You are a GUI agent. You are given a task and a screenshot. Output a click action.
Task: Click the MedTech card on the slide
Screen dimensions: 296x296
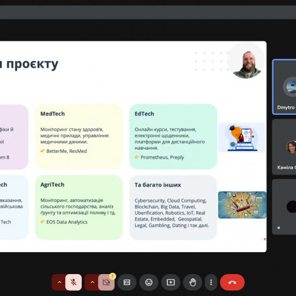(79, 137)
